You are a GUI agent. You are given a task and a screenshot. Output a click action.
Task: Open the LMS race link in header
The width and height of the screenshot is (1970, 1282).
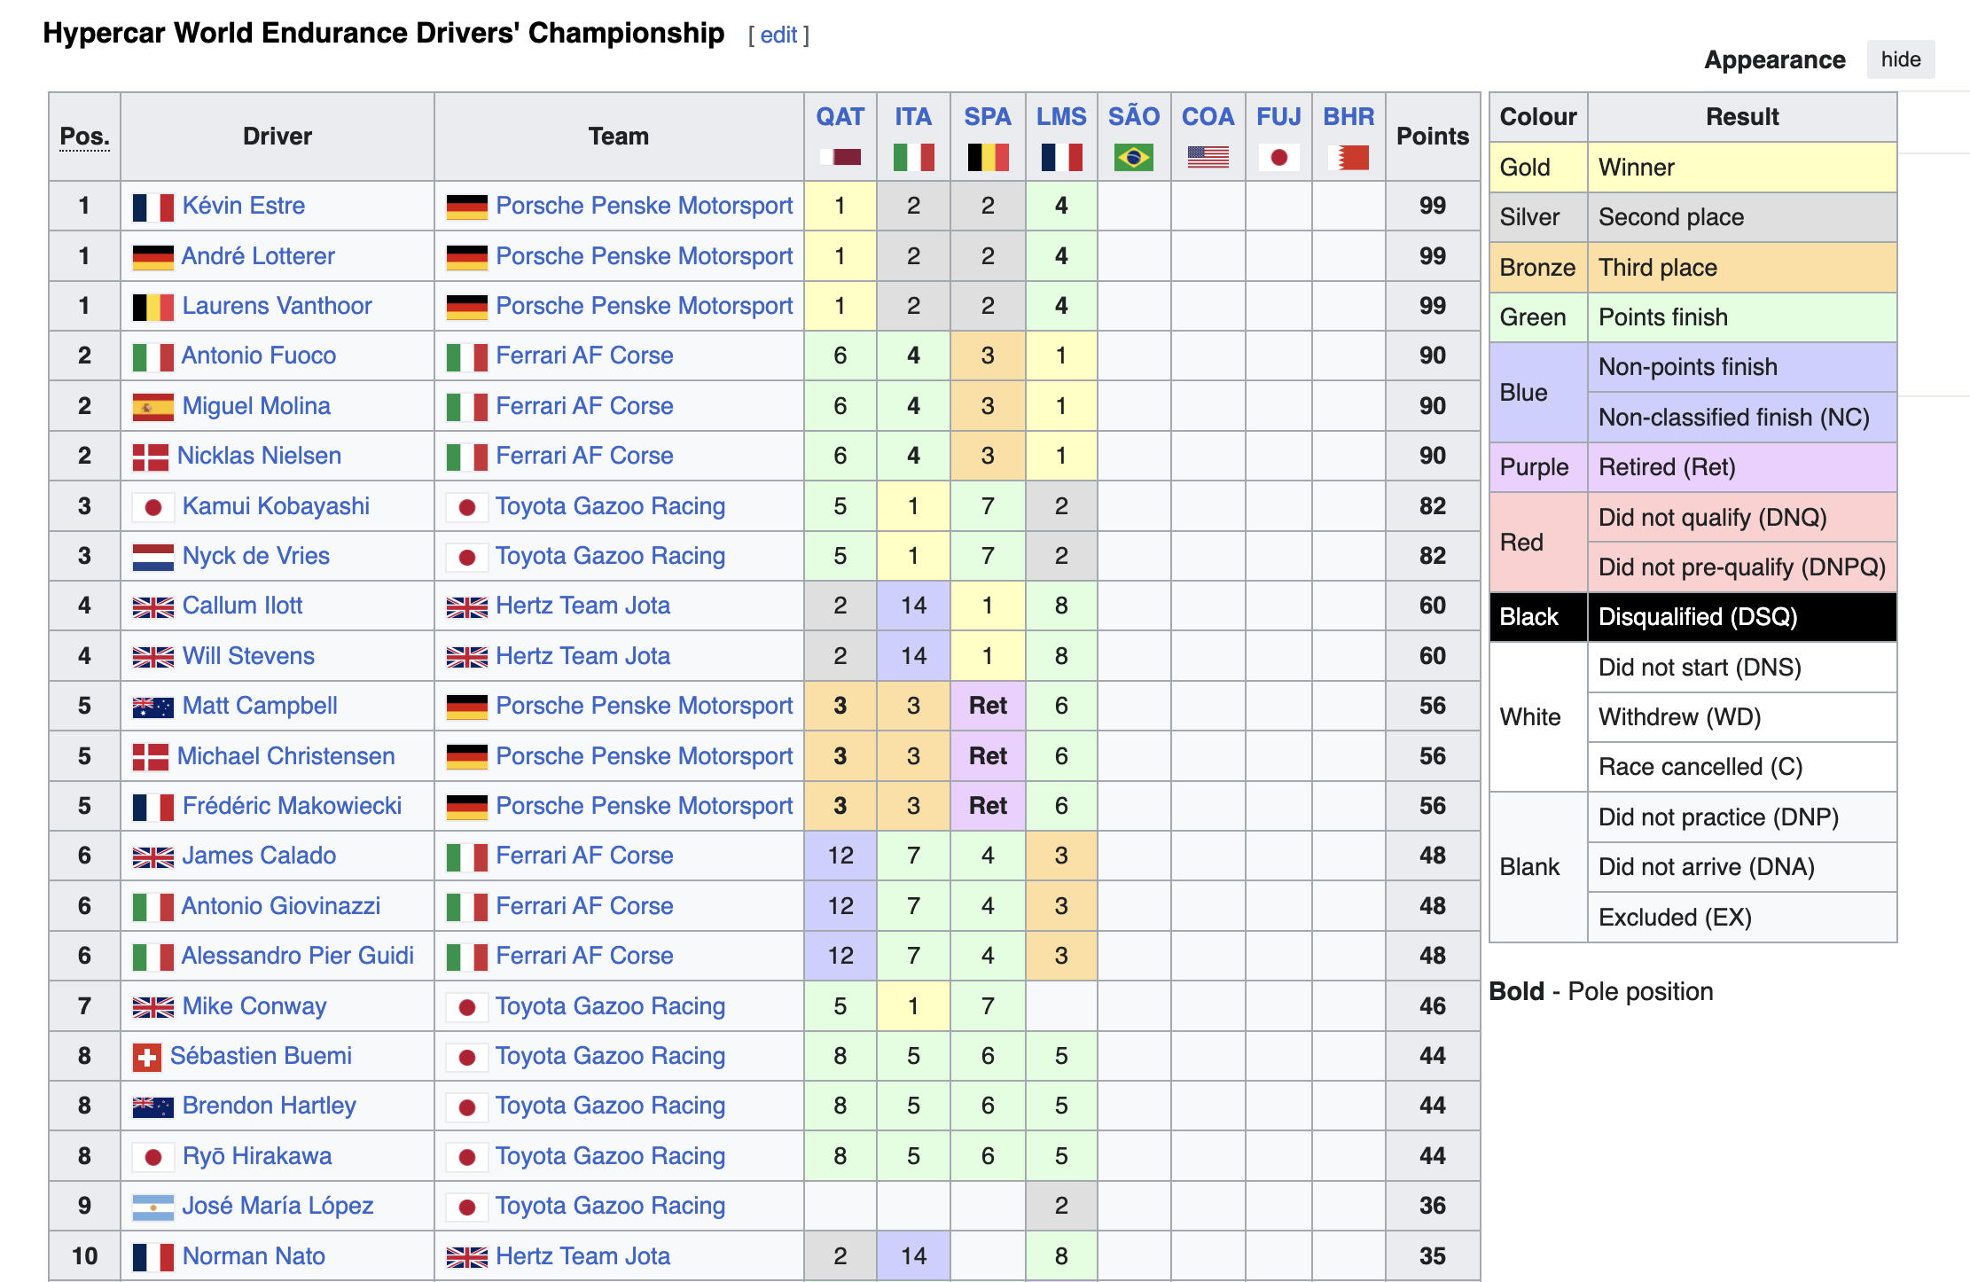pos(1061,117)
